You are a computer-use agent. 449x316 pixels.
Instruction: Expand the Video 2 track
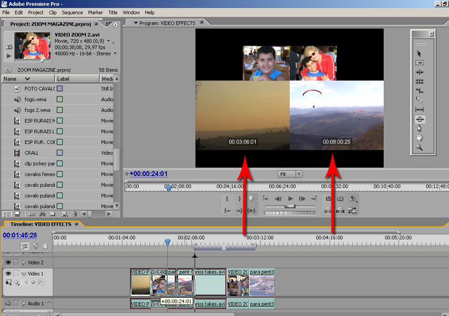pos(24,262)
